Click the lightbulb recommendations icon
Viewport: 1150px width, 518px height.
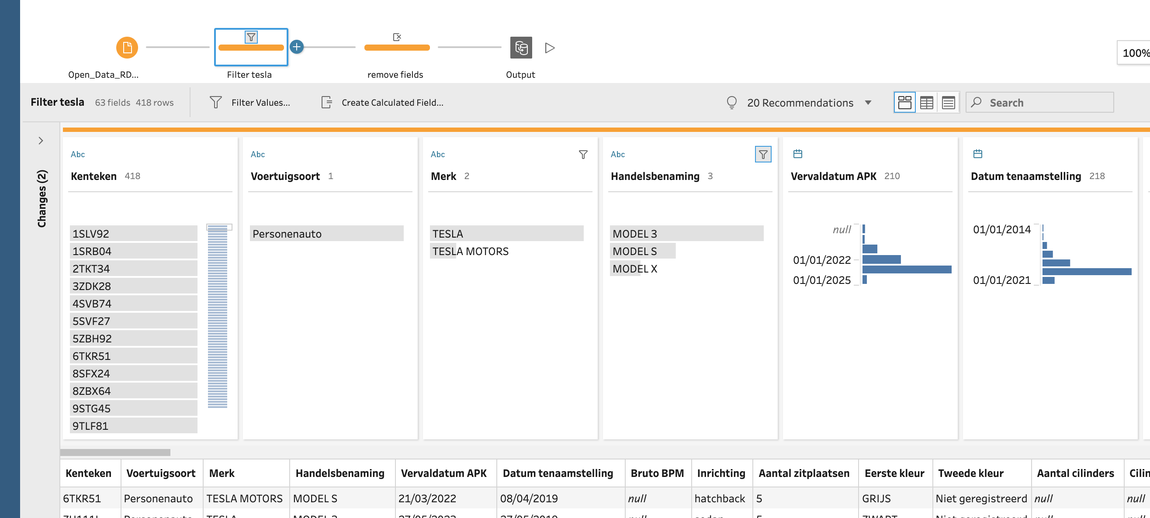(x=731, y=103)
